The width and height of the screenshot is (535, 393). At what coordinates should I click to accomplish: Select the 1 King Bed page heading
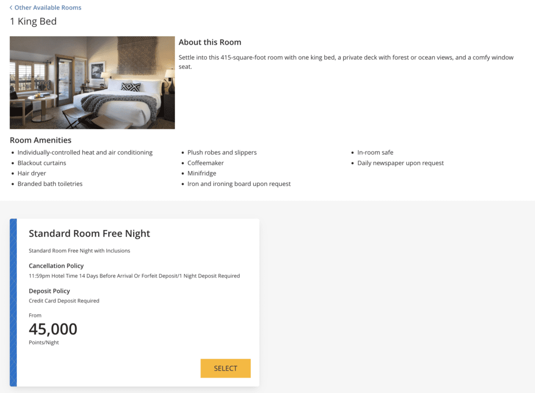[33, 21]
